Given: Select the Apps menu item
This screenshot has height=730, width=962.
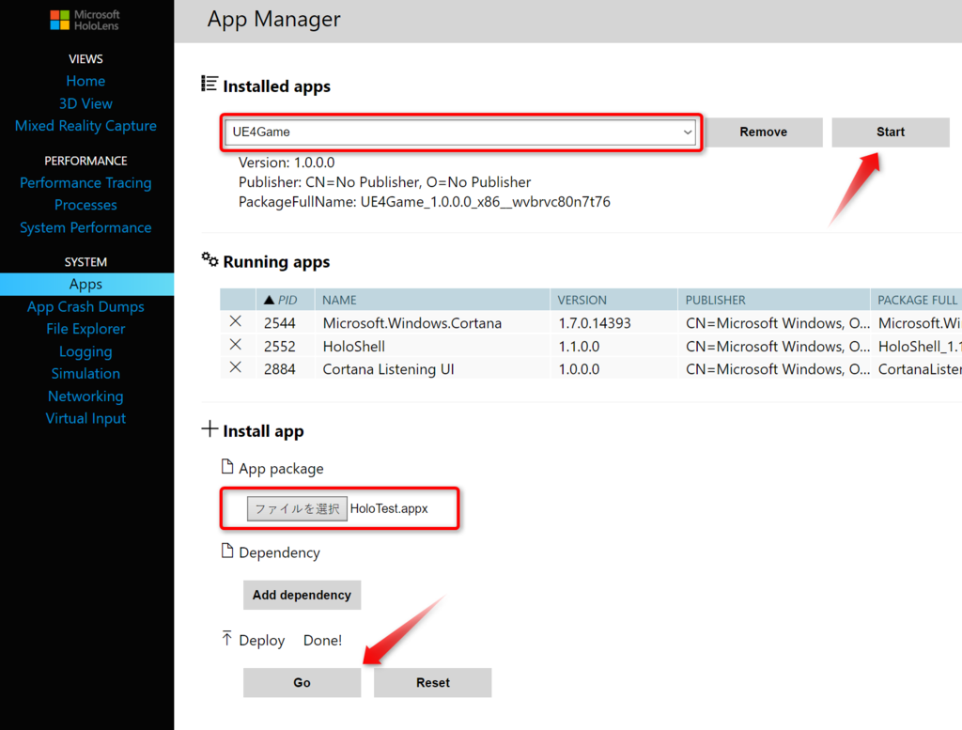Looking at the screenshot, I should pyautogui.click(x=86, y=284).
